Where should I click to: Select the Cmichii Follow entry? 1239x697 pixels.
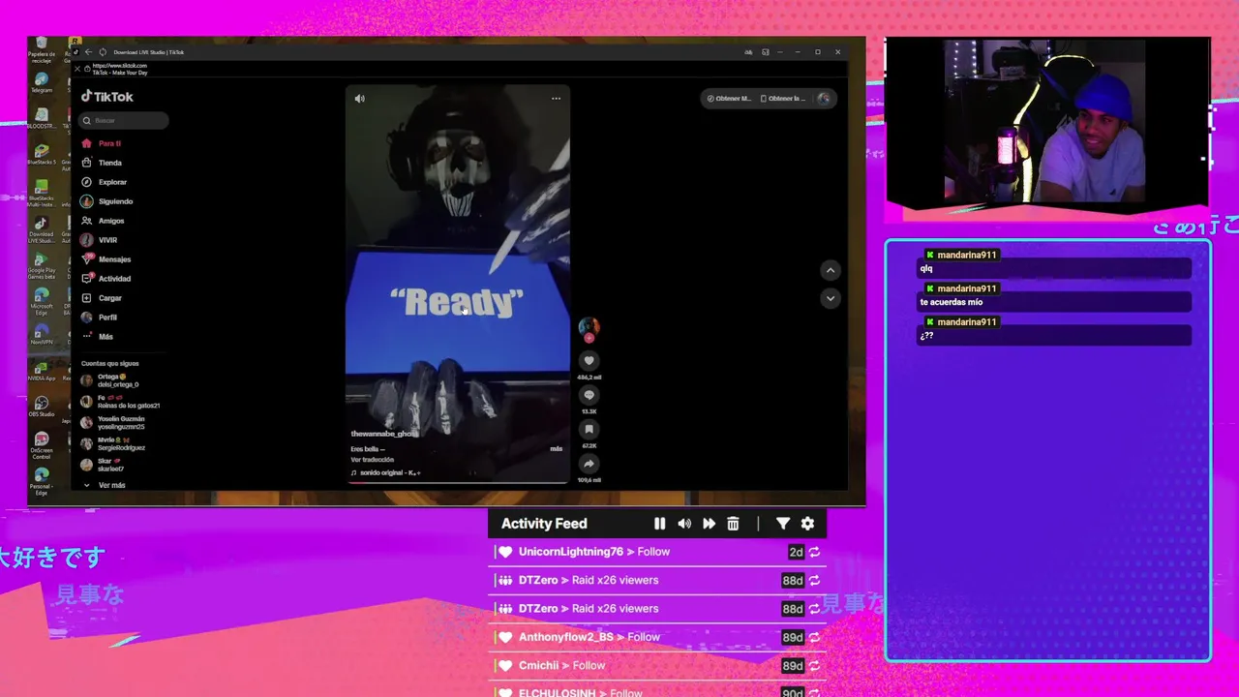[x=658, y=666]
